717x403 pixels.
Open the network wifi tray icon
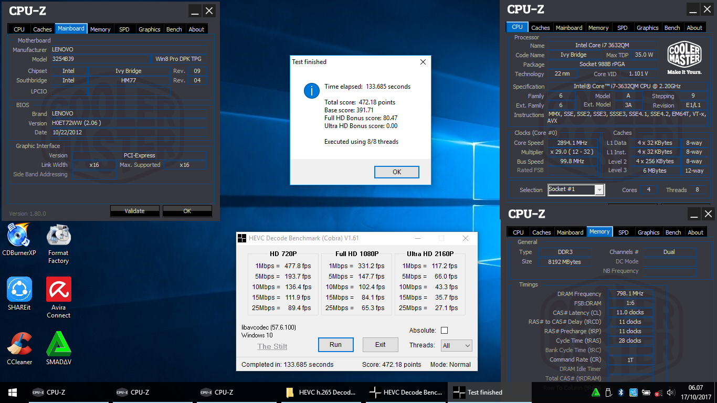[658, 392]
